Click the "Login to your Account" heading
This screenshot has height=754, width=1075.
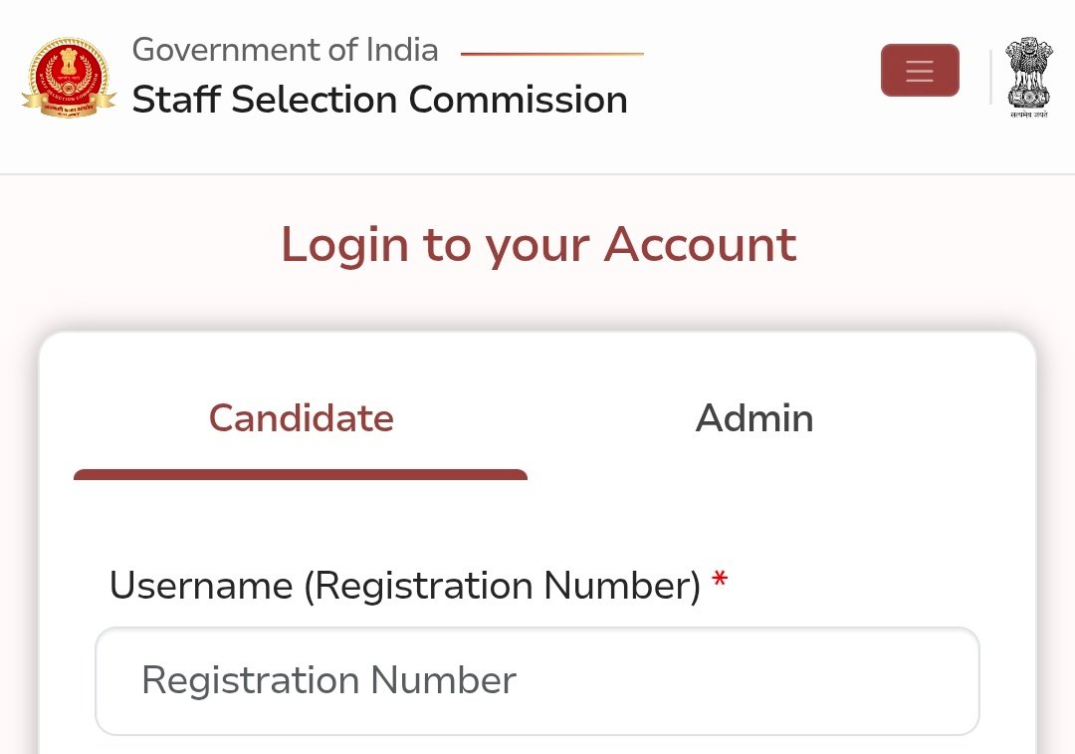[x=537, y=245]
